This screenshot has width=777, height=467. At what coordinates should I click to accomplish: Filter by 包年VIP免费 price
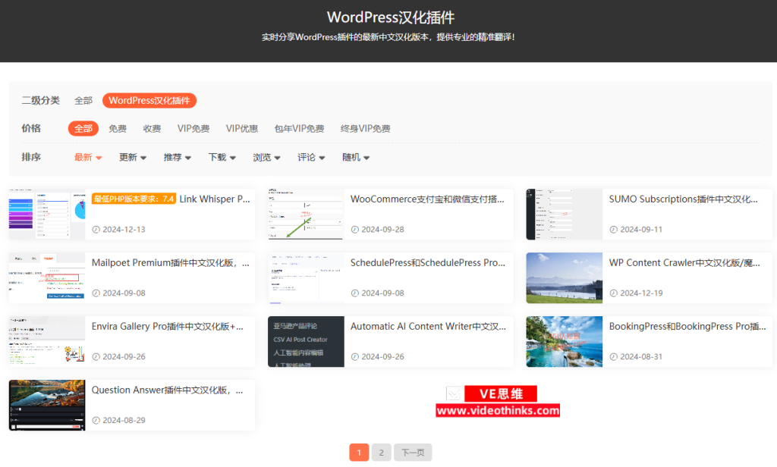[299, 129]
